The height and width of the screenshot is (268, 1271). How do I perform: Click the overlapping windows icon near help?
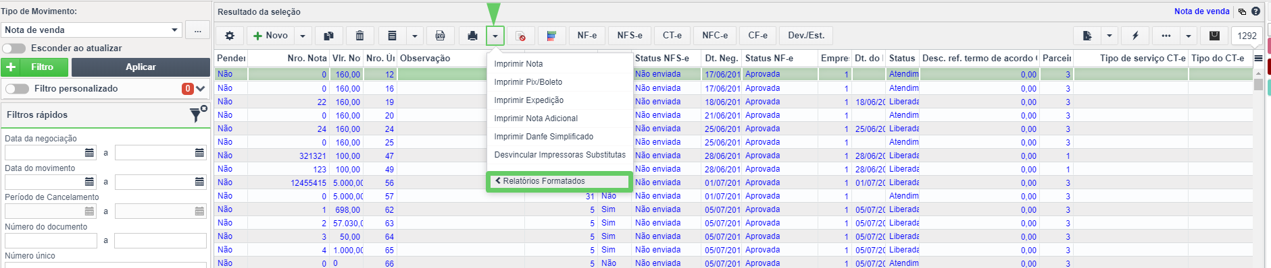(1242, 11)
